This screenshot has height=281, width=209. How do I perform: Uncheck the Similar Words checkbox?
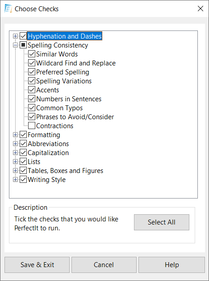point(32,54)
